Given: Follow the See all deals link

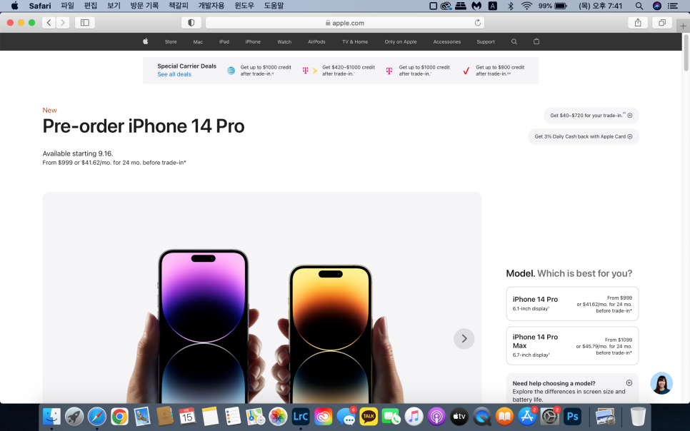Looking at the screenshot, I should tap(174, 74).
